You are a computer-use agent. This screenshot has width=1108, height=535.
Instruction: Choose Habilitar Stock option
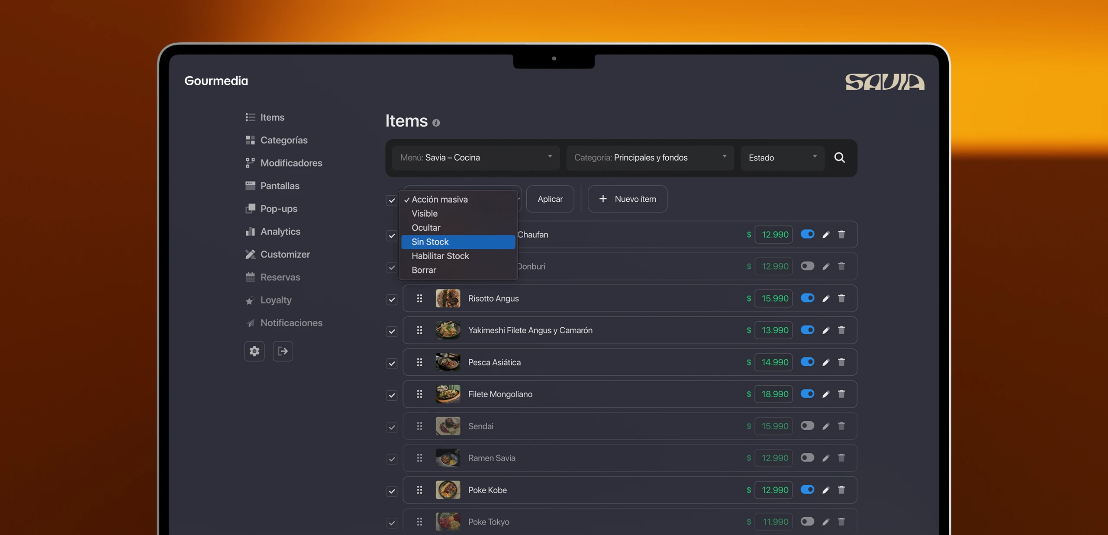pos(440,256)
